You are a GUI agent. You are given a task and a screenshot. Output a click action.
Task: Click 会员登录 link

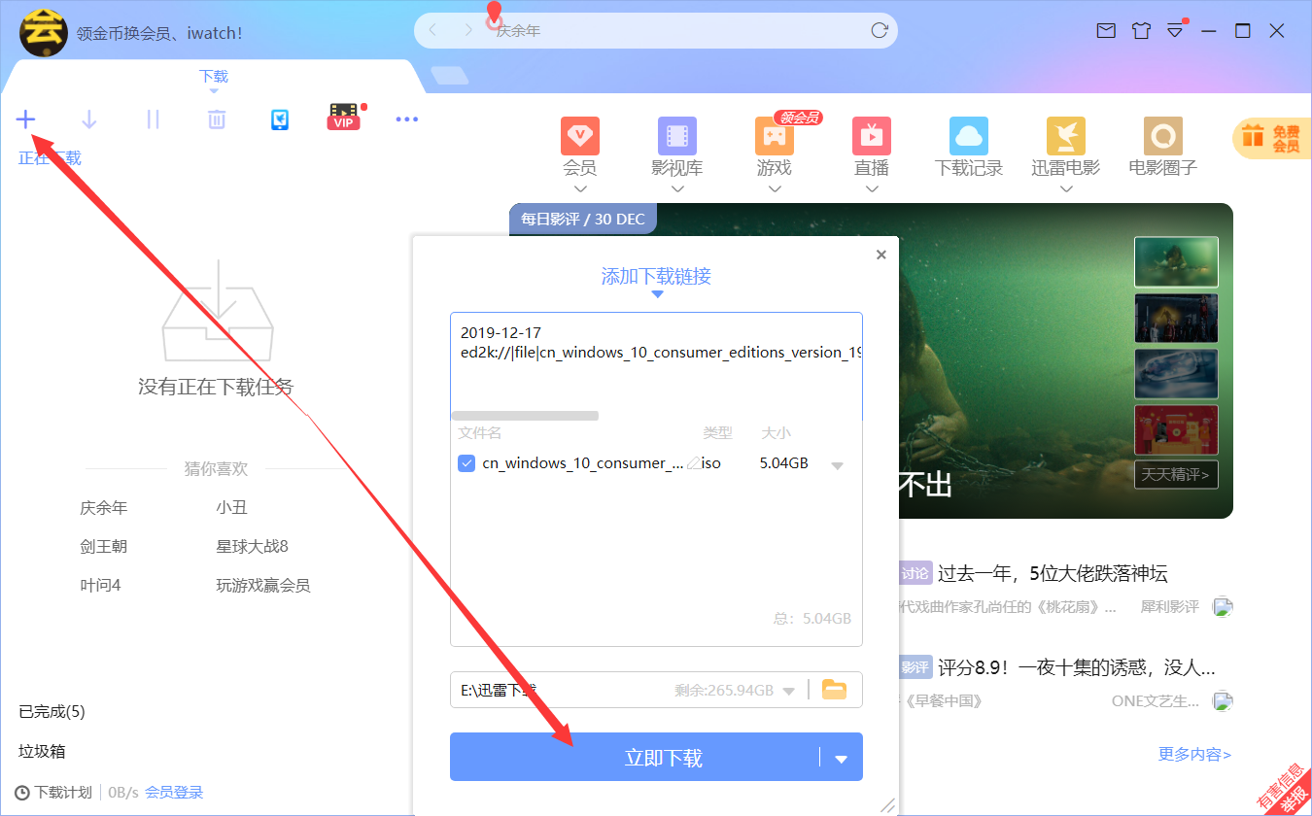[175, 793]
